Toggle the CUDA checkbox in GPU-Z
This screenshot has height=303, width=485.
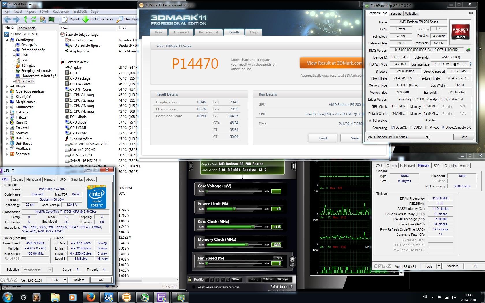pyautogui.click(x=411, y=128)
